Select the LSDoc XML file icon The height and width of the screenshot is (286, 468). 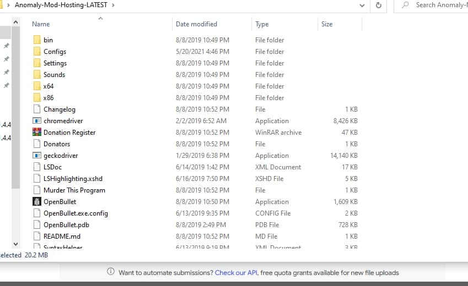point(37,167)
